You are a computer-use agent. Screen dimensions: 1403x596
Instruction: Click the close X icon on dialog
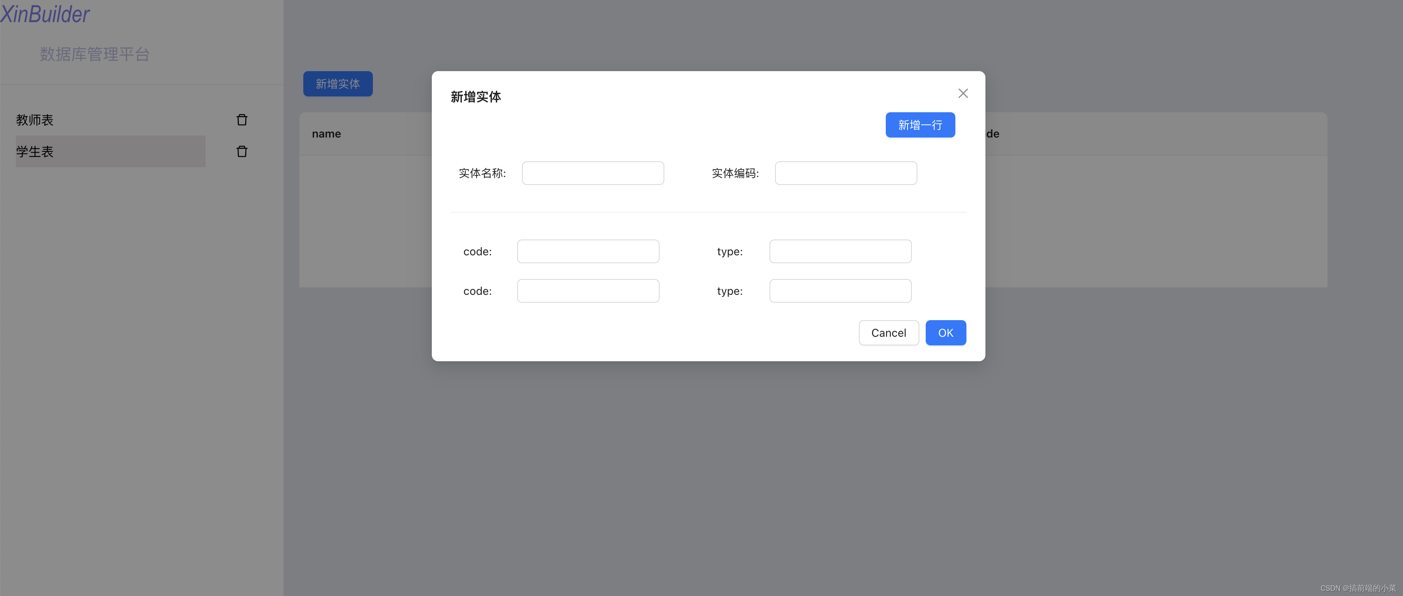[962, 93]
